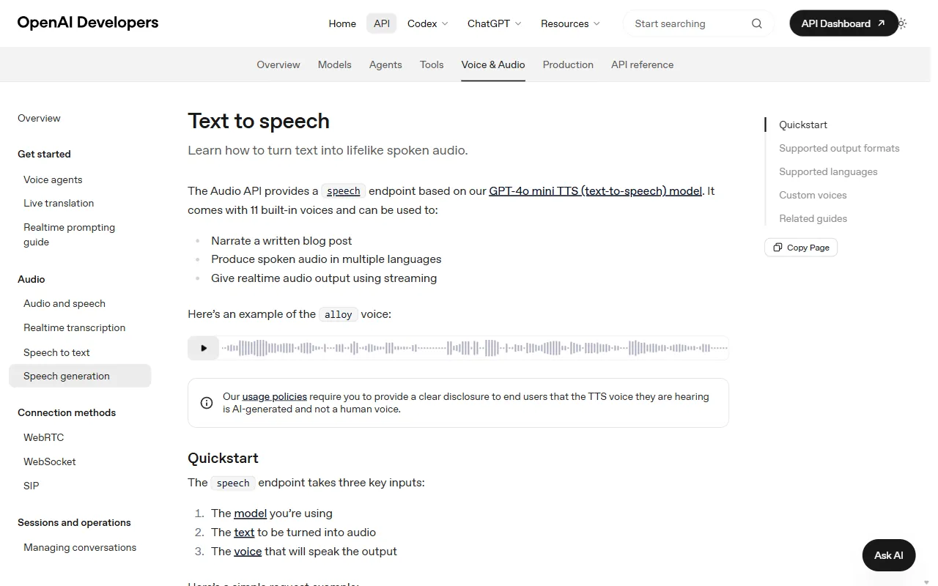Click the Copy Page button
The height and width of the screenshot is (586, 938).
click(801, 248)
